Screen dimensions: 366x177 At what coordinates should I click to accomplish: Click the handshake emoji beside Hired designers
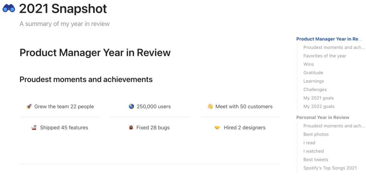point(217,127)
